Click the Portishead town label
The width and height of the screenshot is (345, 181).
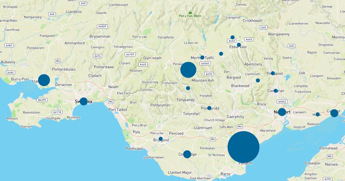328,148
